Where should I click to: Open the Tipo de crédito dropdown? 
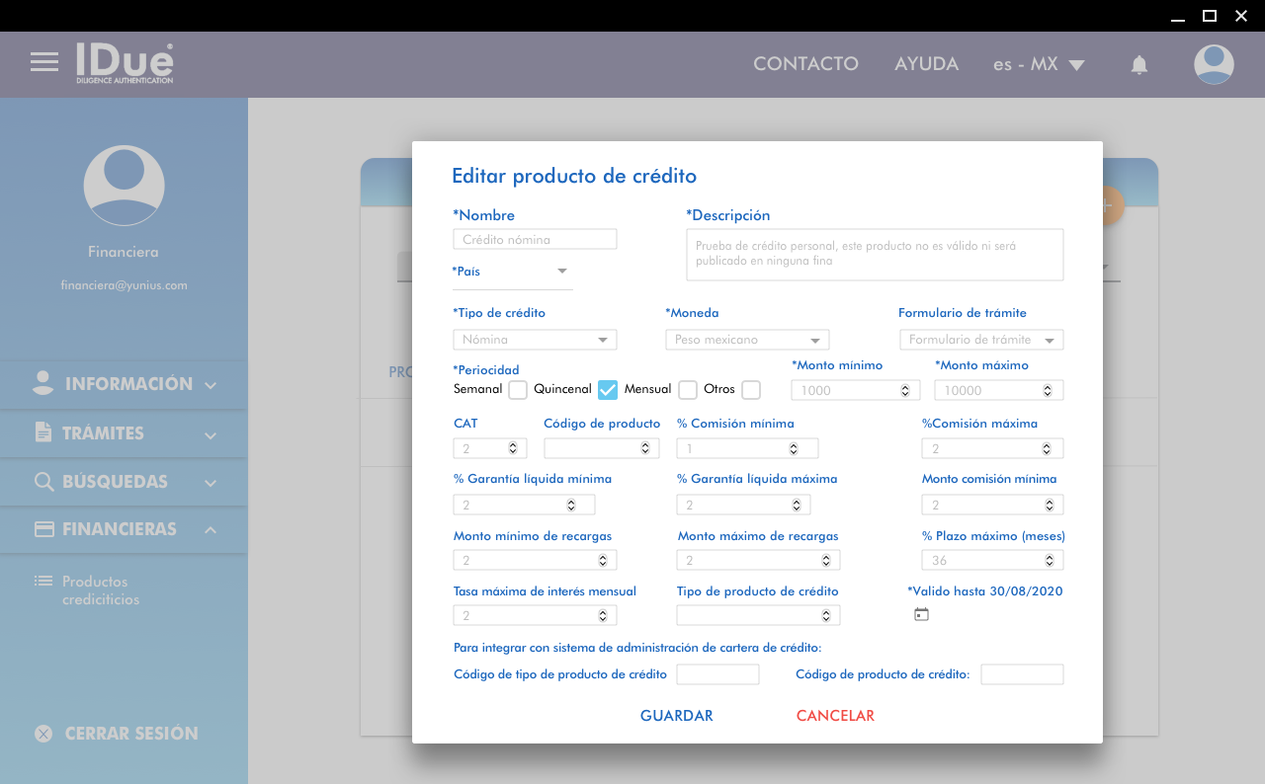click(535, 340)
